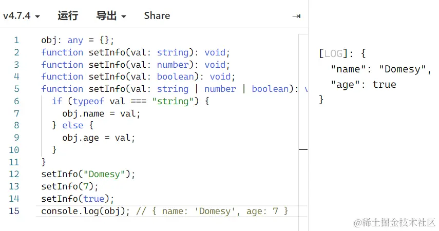
Task: Click line number 1 in the gutter
Action: (x=16, y=41)
